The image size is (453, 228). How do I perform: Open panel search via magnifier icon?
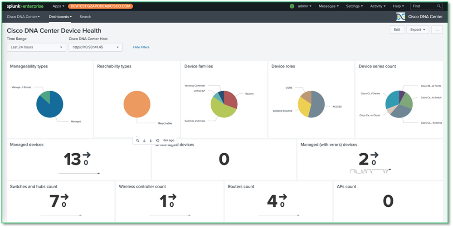[137, 141]
